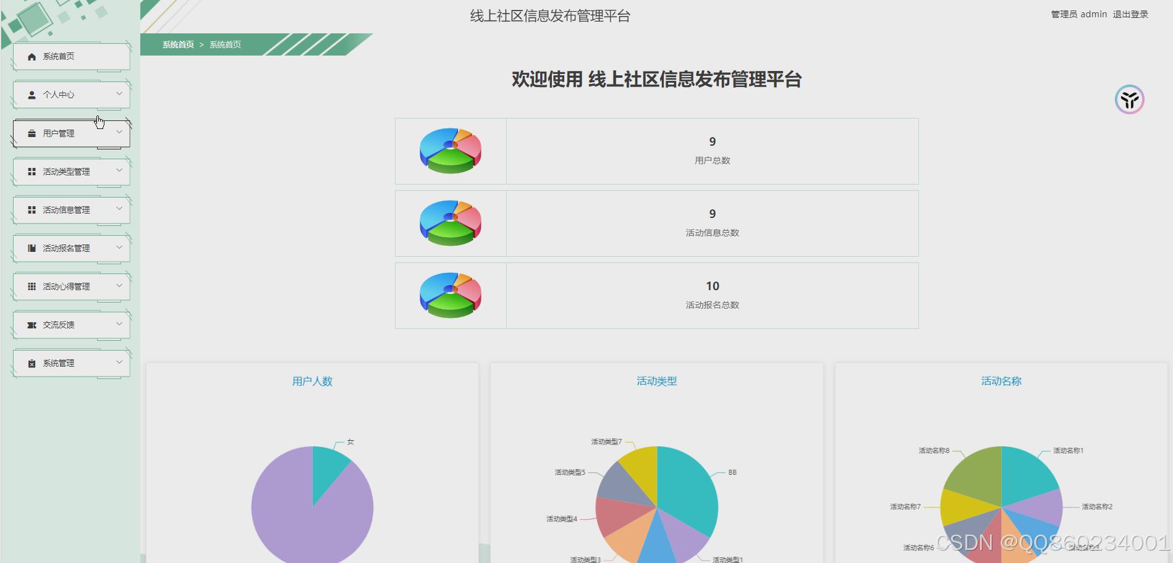This screenshot has height=563, width=1173.
Task: Click the 活动信息总数 label
Action: [713, 233]
